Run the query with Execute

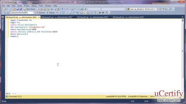tap(41, 13)
